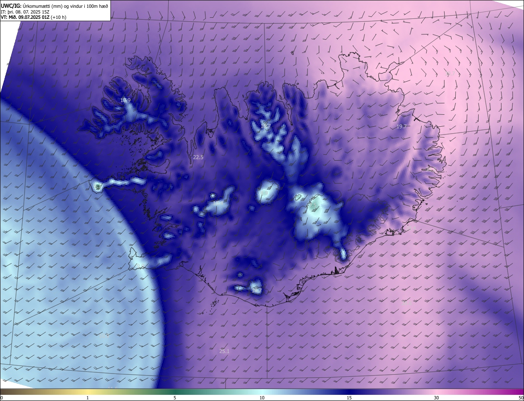Click the color scale tick label 15
This screenshot has height=401, width=524.
point(349,398)
